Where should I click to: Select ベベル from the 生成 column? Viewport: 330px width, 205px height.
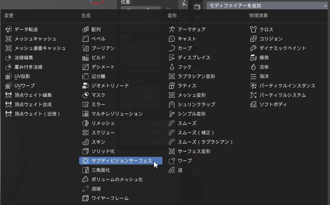[98, 39]
